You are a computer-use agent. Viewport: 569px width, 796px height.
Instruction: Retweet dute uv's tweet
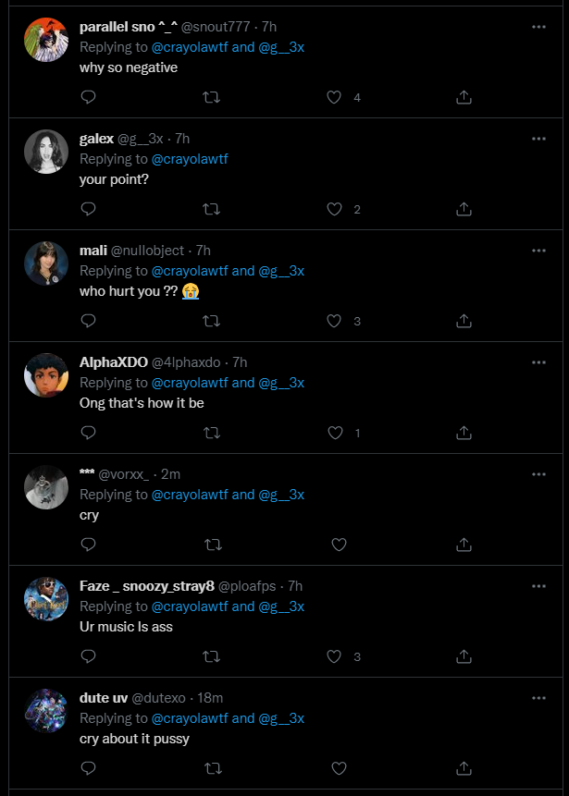click(x=212, y=768)
